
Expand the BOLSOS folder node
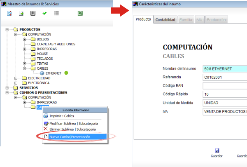(25, 39)
